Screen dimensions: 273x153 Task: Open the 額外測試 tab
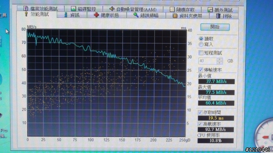pos(220,10)
